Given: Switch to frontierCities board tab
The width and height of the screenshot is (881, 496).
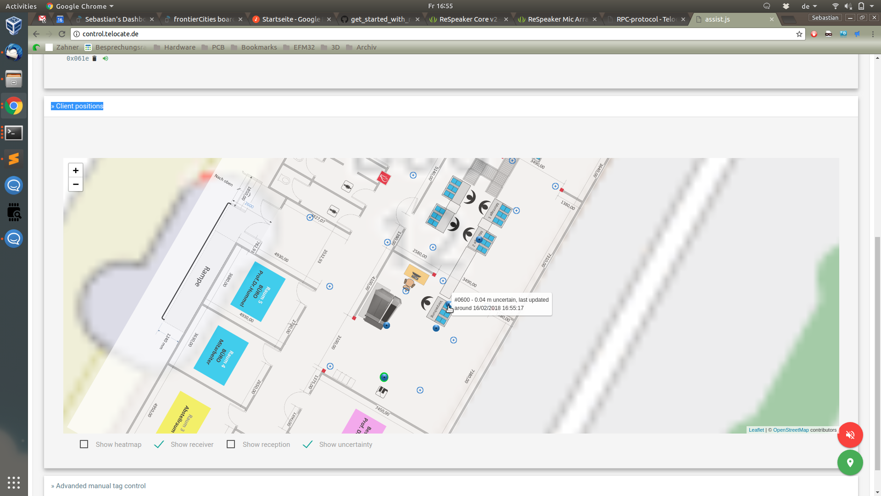Looking at the screenshot, I should (x=203, y=19).
